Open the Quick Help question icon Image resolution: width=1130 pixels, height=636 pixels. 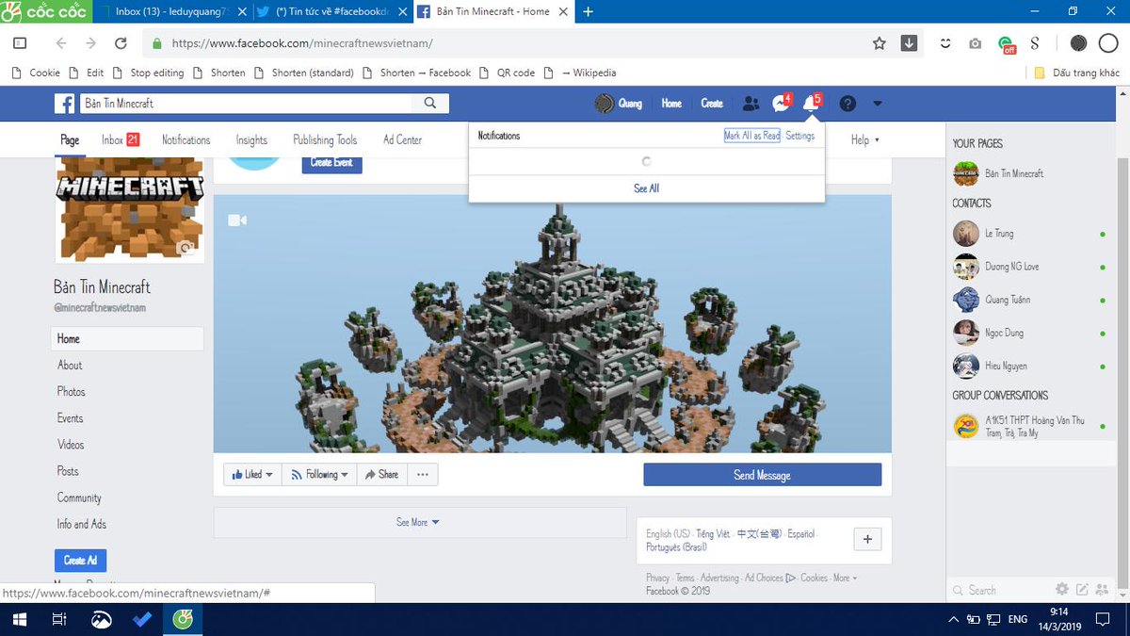(x=847, y=104)
